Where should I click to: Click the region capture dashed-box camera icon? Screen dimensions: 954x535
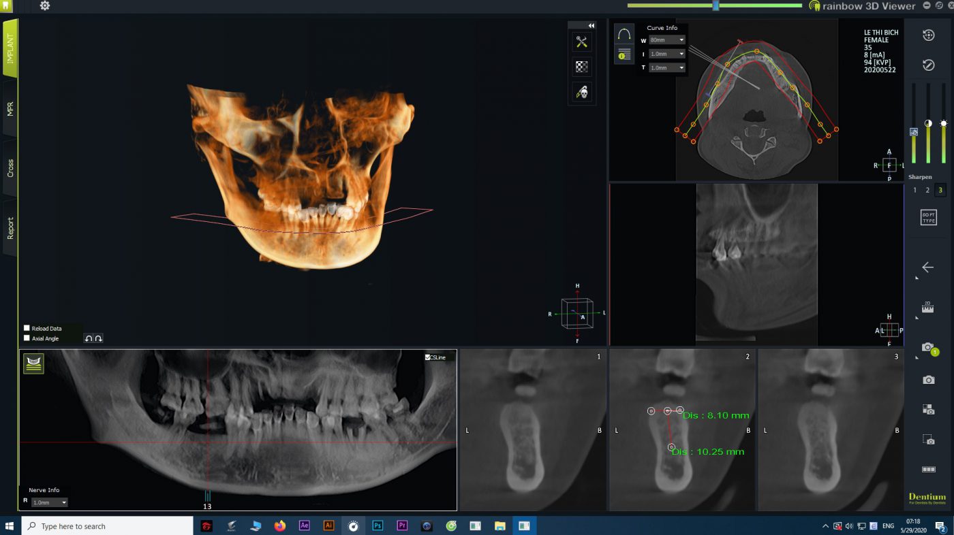coord(928,440)
